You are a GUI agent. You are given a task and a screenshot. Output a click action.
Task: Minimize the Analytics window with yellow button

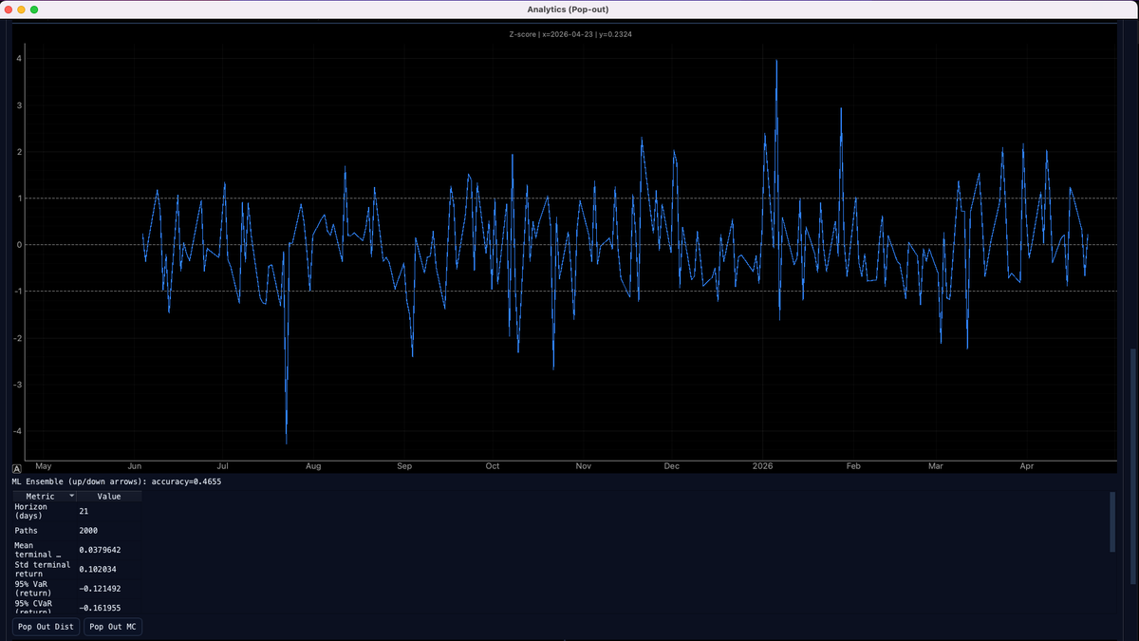(21, 9)
